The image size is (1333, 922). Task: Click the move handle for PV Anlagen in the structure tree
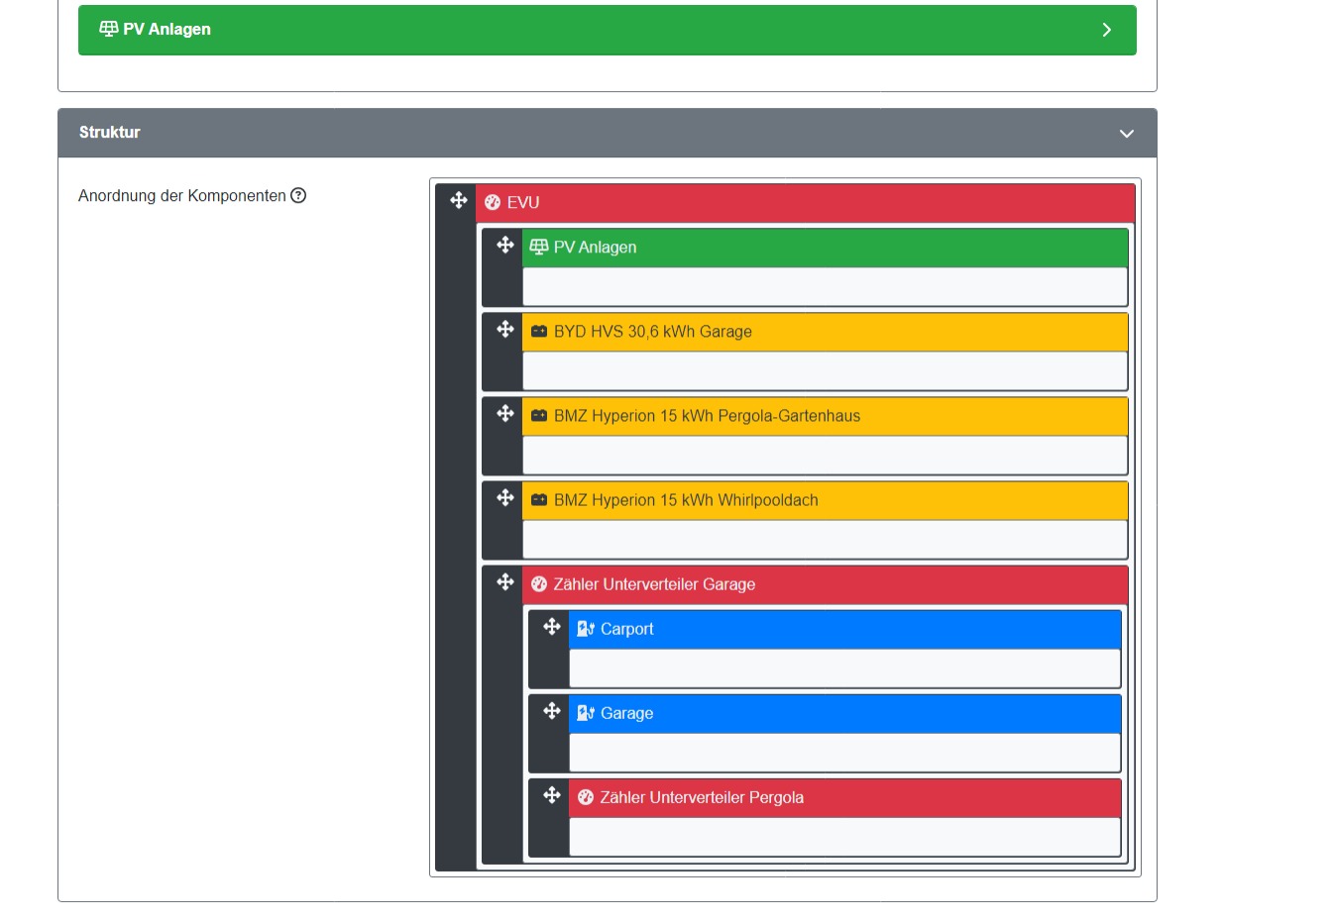(x=505, y=246)
